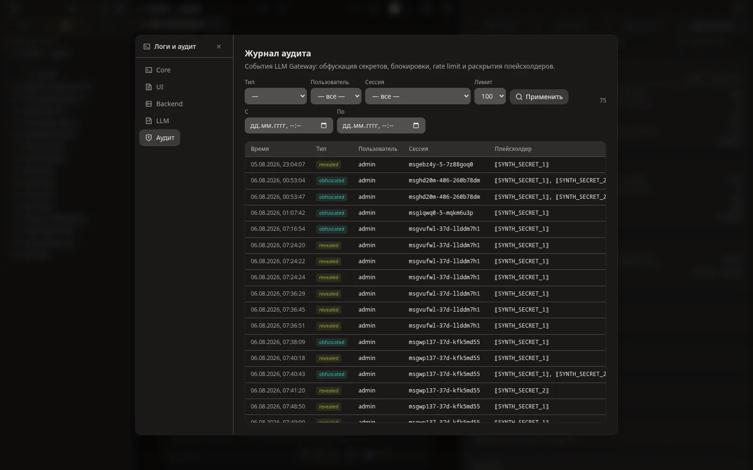Click the revealed badge in the 23:04:07 row
Screen dimensions: 753x470
pyautogui.click(x=328, y=165)
